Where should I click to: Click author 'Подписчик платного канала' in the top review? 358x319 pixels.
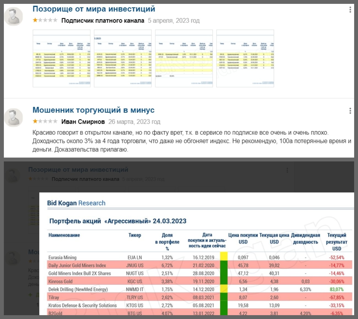pos(102,21)
